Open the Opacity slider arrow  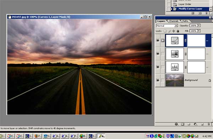coord(199,25)
